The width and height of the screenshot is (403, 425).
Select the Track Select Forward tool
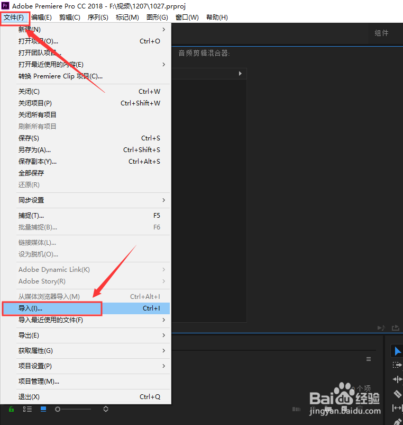coord(397,365)
